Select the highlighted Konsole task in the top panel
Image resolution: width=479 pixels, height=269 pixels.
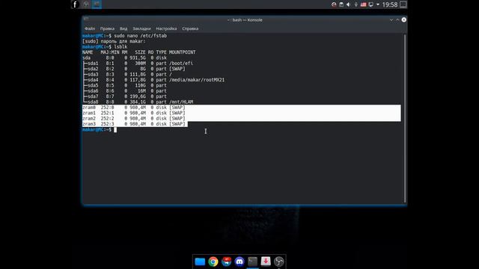[x=97, y=4]
